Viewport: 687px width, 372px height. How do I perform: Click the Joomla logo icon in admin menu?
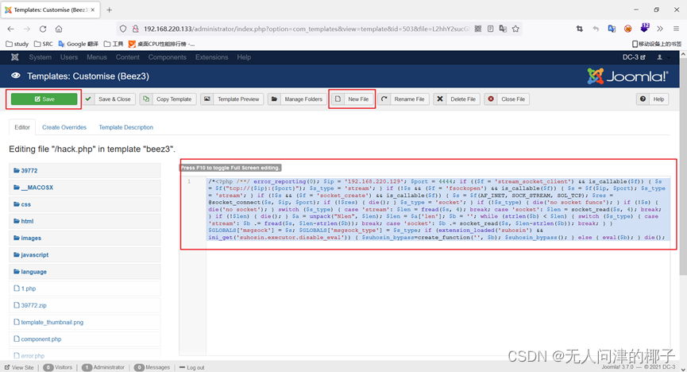click(x=15, y=57)
